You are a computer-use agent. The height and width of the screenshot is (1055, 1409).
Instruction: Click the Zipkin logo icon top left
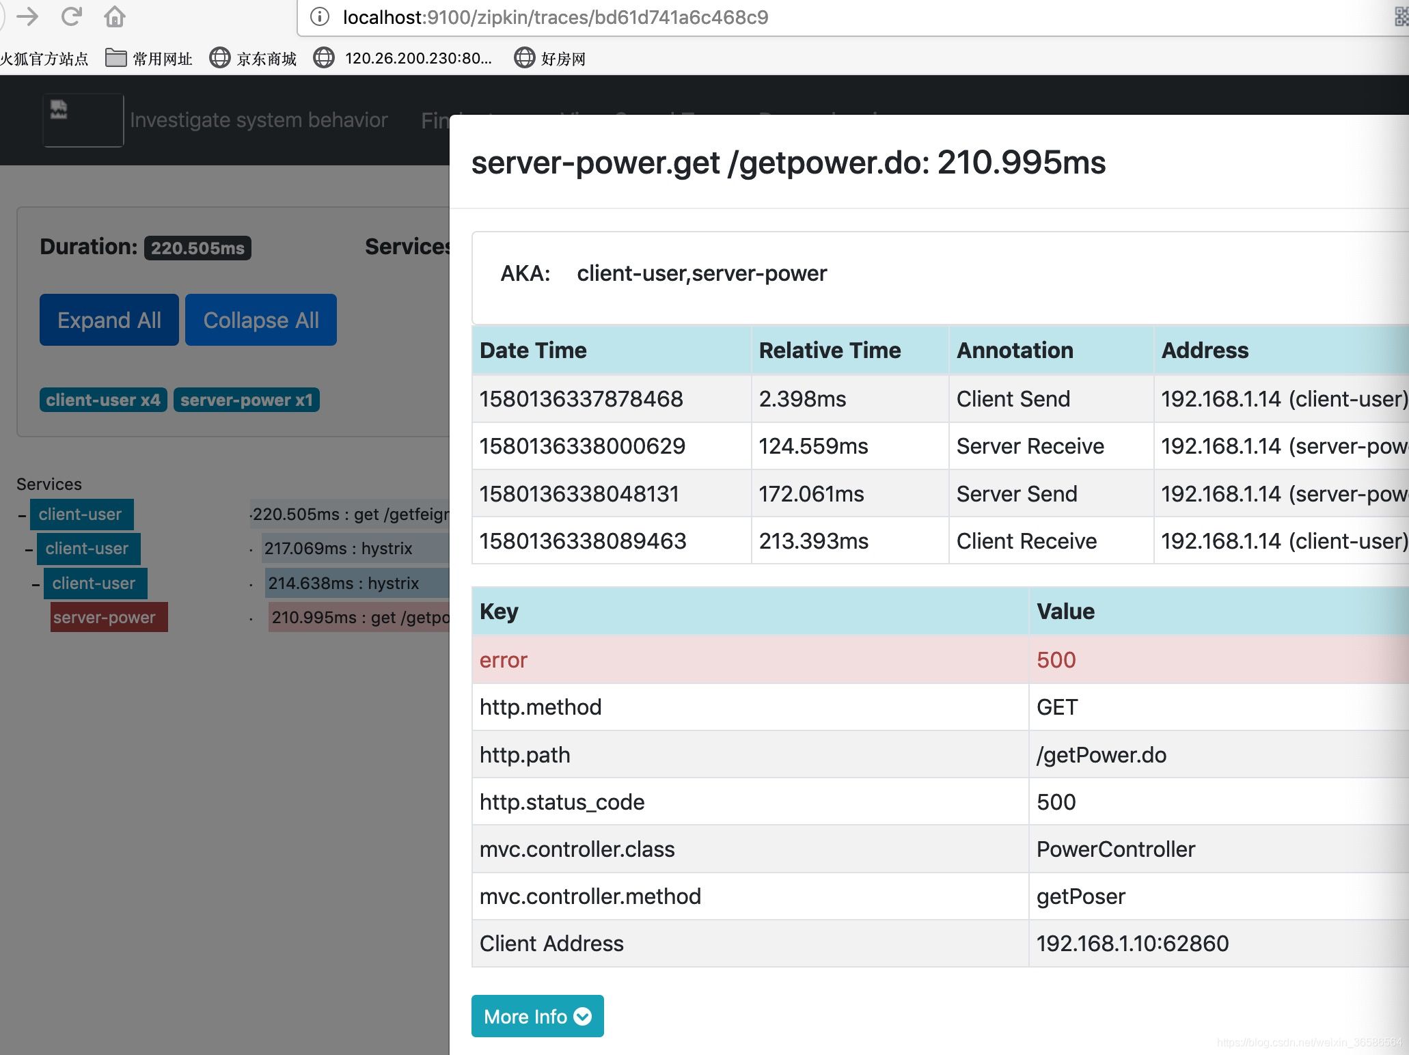coord(82,121)
